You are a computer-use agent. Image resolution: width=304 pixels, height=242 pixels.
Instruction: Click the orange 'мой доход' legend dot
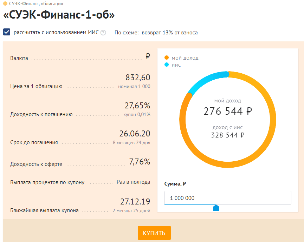point(167,58)
